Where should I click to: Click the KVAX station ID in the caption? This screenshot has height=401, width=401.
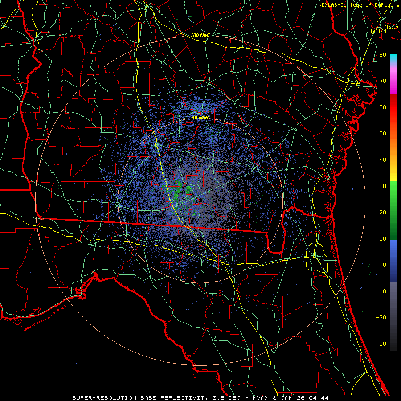click(260, 398)
